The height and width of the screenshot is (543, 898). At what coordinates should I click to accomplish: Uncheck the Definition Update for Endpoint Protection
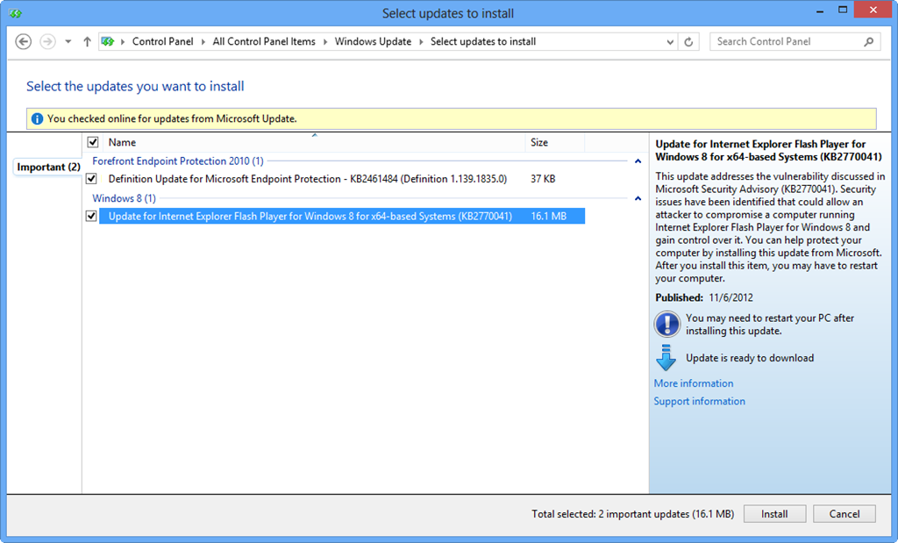point(92,178)
